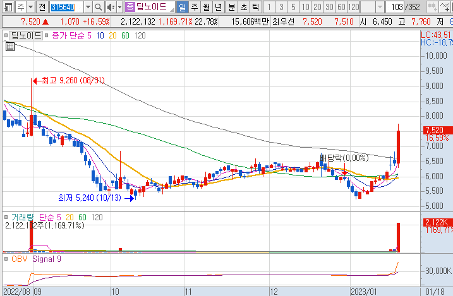Switch to 월 monthly chart period
This screenshot has width=453, height=296.
click(x=207, y=7)
